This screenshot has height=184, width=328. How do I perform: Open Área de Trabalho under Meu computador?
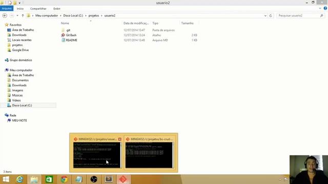pos(23,75)
